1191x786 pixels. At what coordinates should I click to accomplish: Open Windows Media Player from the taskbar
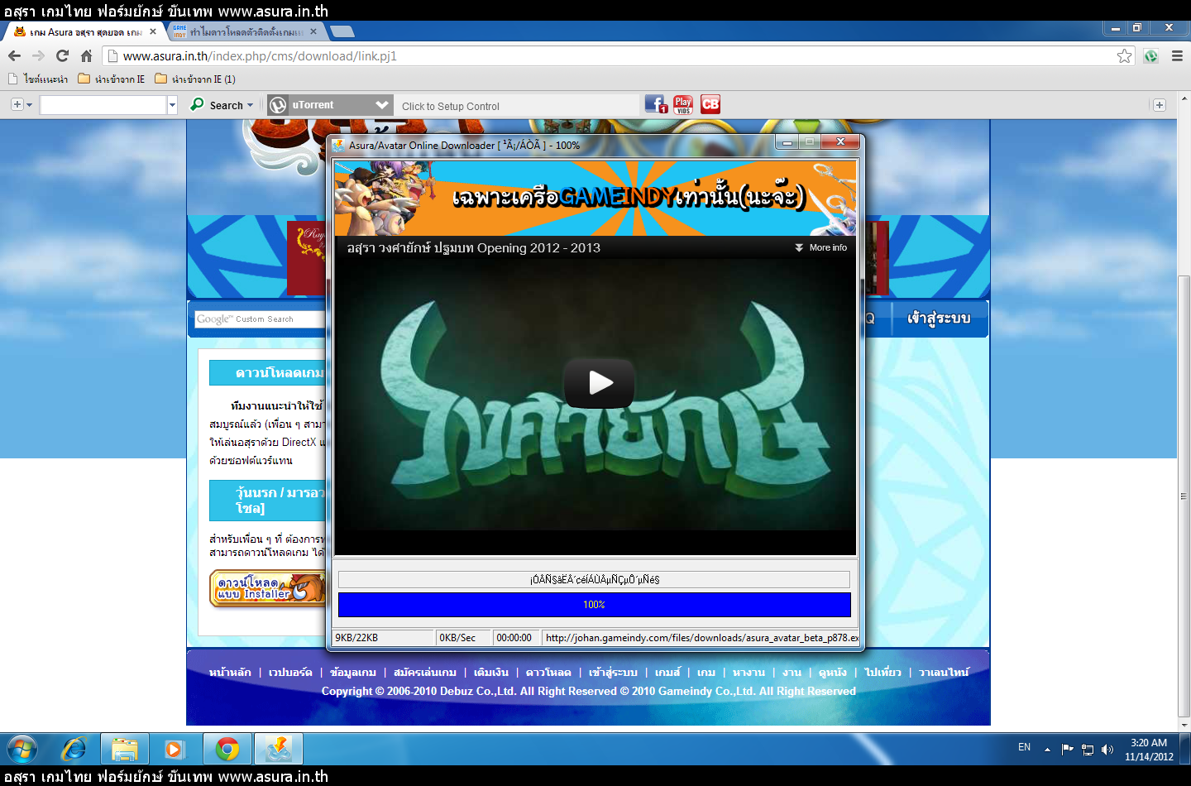[x=175, y=750]
